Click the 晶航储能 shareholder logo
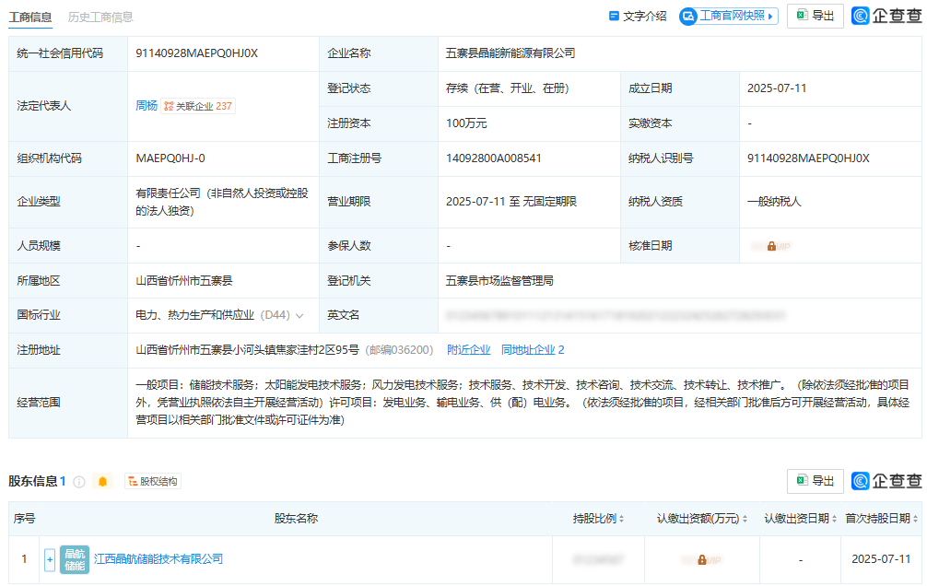This screenshot has width=927, height=586. click(74, 559)
